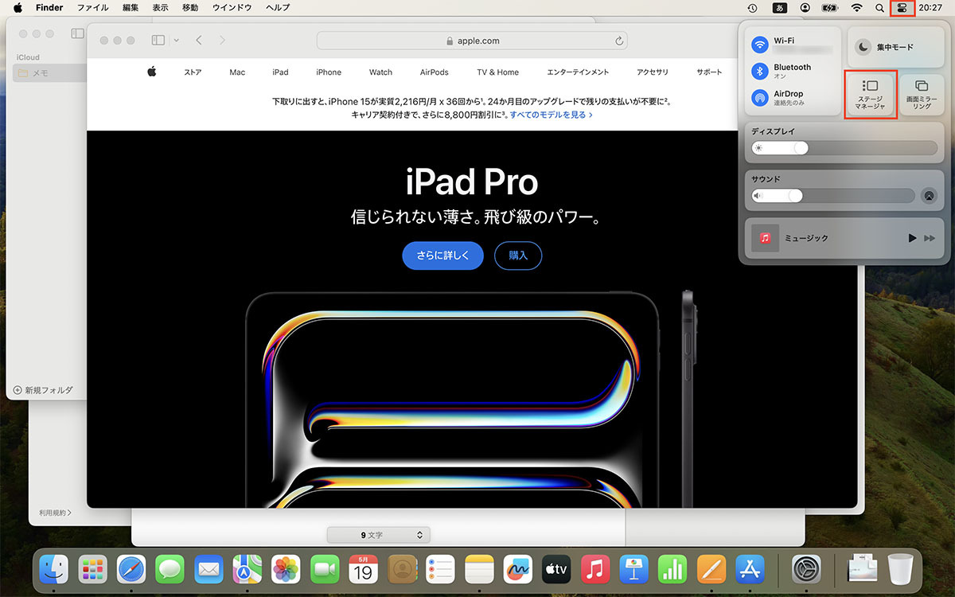Toggle the sidebar in the background メモ window
The width and height of the screenshot is (955, 597).
tap(77, 34)
